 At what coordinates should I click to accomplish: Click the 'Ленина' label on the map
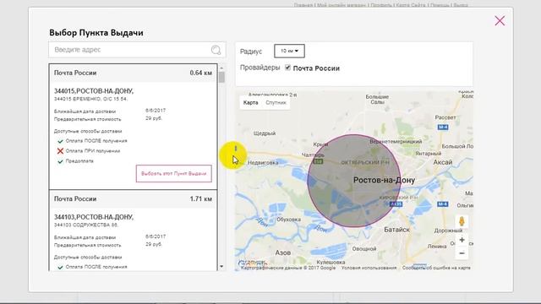437,247
